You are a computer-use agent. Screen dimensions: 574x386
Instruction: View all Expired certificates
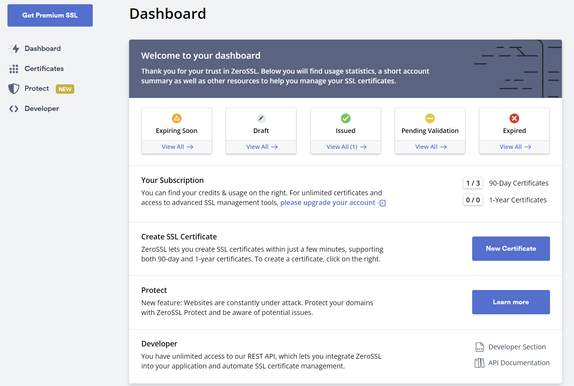515,147
